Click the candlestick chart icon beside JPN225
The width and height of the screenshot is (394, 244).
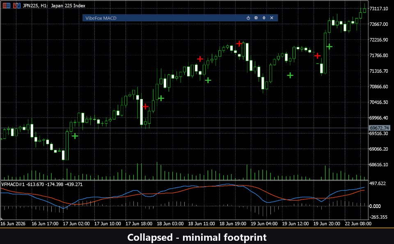[x=16, y=5]
